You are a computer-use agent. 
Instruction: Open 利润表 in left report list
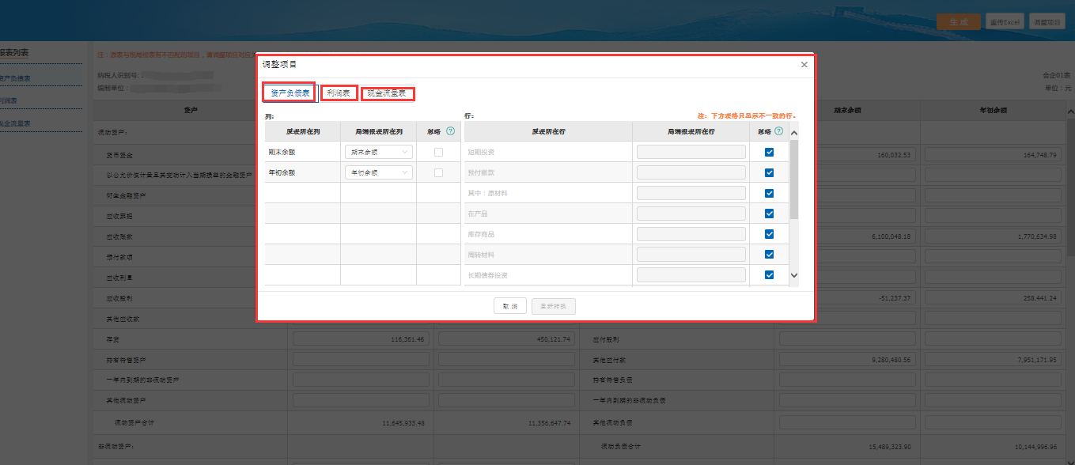9,101
